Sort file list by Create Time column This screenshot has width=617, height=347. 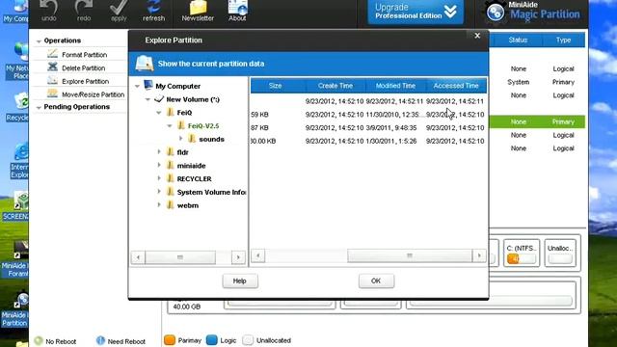point(335,86)
